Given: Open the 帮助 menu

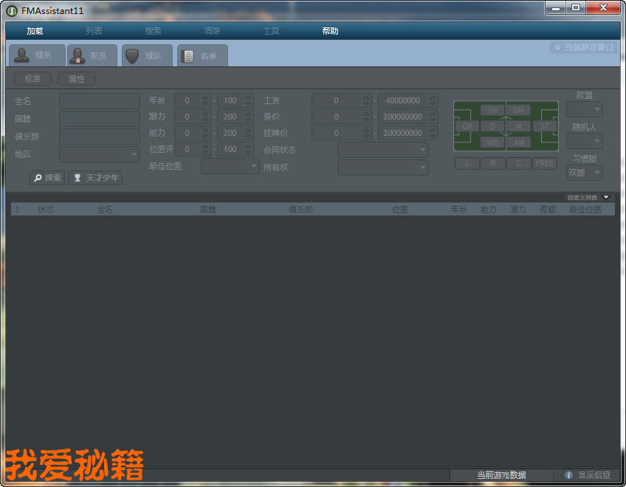Looking at the screenshot, I should pyautogui.click(x=330, y=31).
